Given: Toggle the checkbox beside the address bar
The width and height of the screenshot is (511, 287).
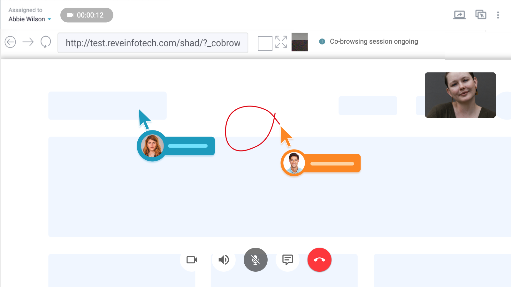Looking at the screenshot, I should click(264, 42).
